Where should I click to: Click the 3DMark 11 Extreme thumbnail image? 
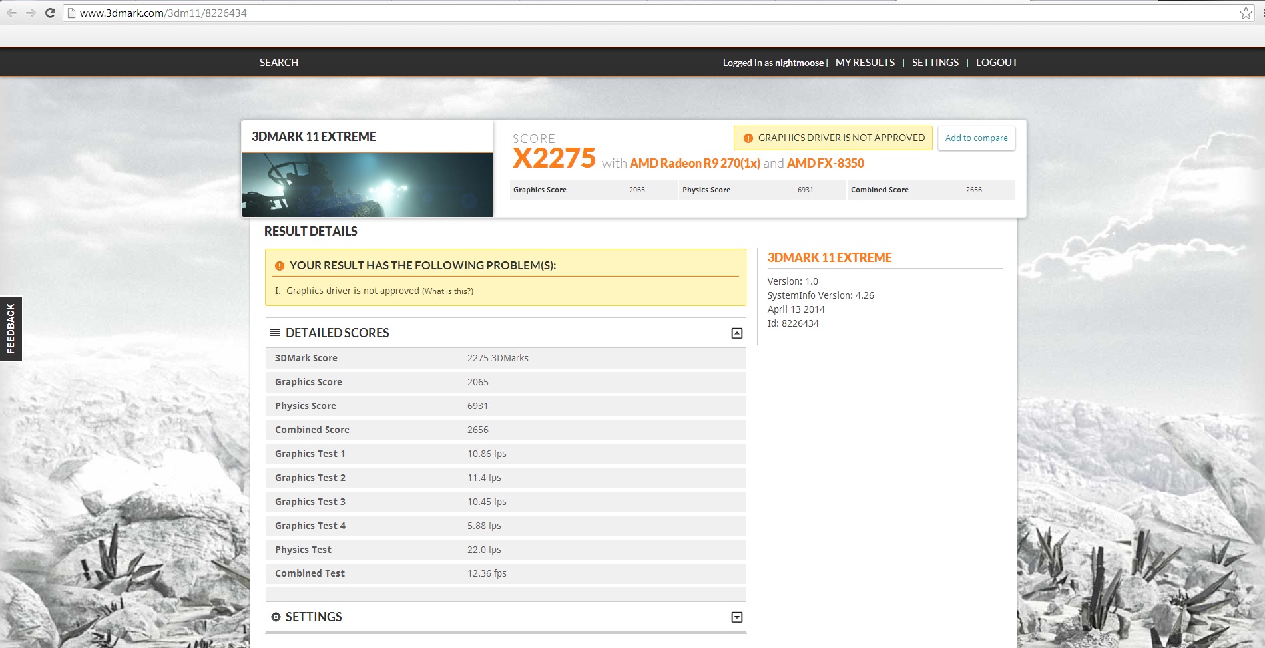click(x=367, y=184)
